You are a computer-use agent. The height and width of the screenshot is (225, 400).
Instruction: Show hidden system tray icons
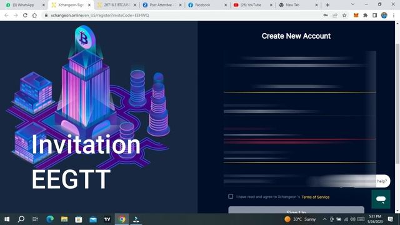324,219
